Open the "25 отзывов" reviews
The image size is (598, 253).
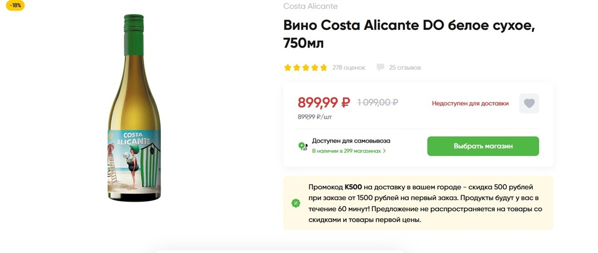pos(405,67)
